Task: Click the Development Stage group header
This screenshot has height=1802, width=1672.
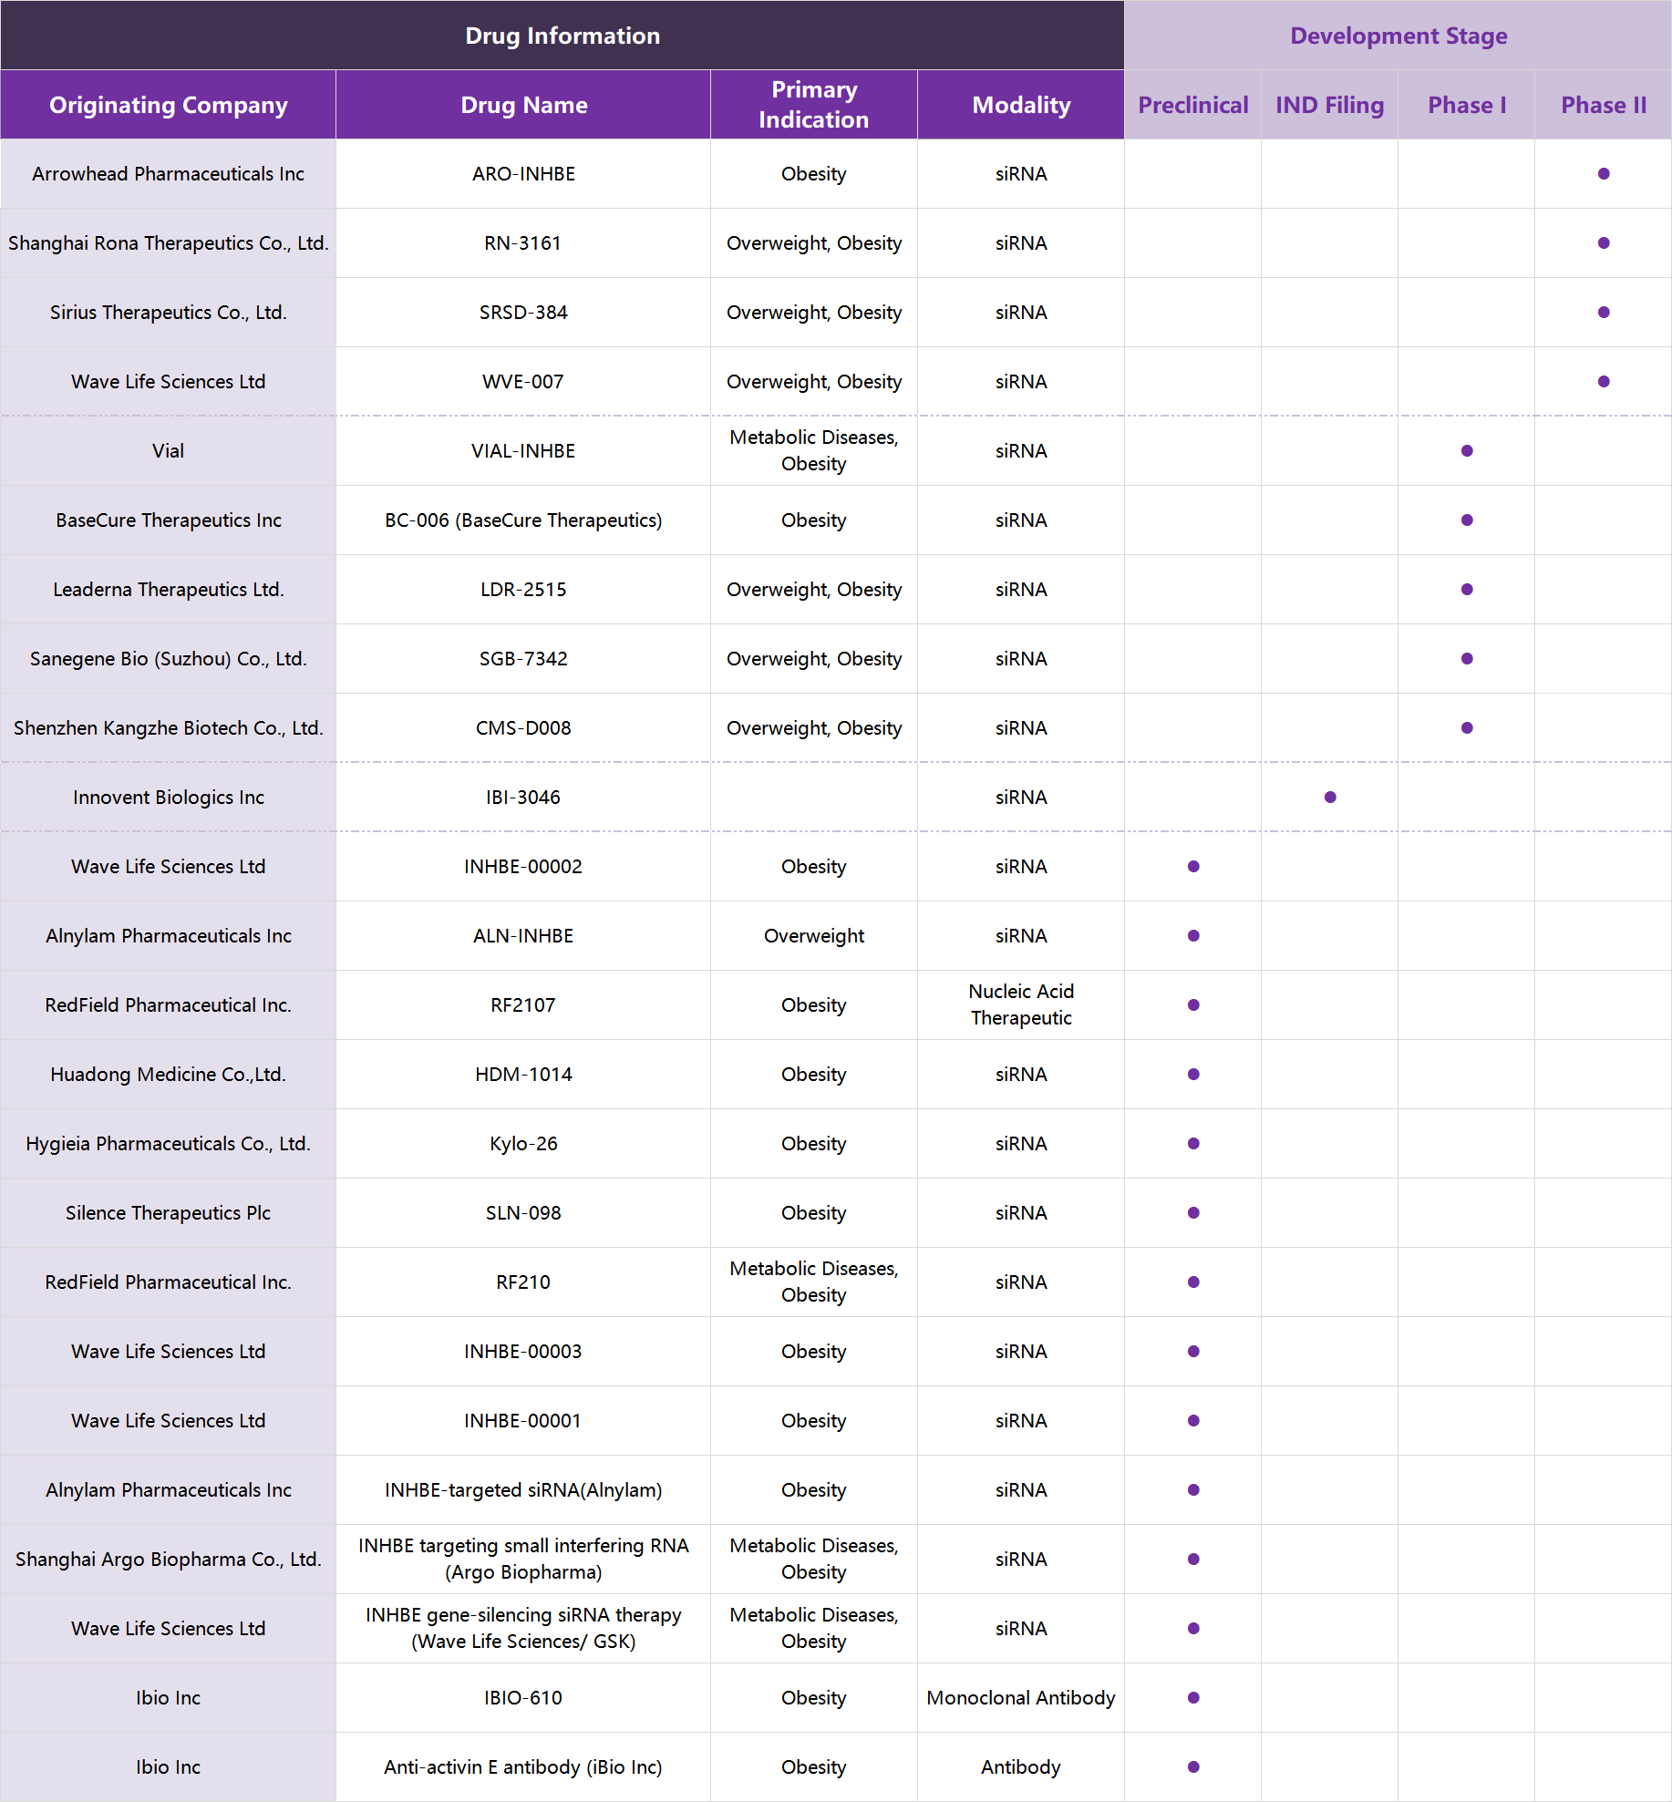Action: 1398,36
